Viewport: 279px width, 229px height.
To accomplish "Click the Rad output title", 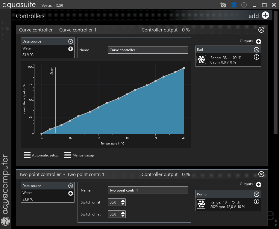I will coord(200,50).
